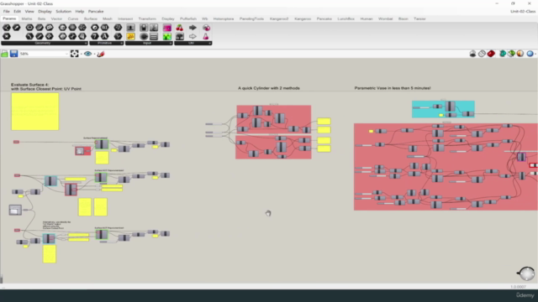The width and height of the screenshot is (538, 302).
Task: Open the File menu
Action: 6,11
